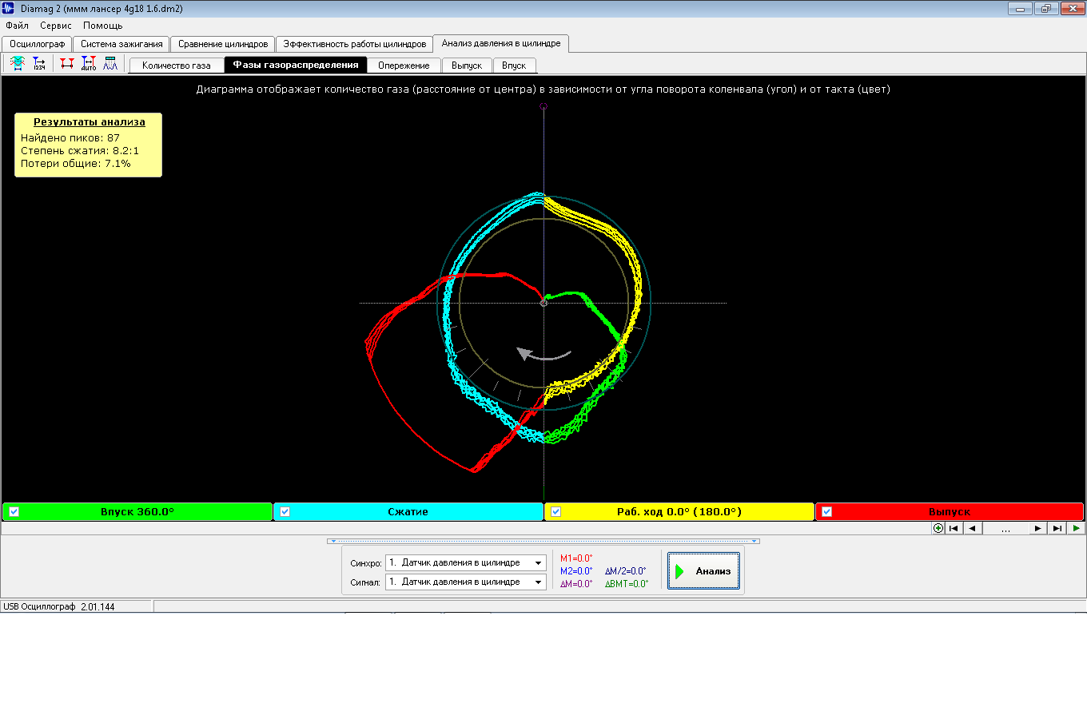Toggle the Впуск 360.0° checkbox

coord(14,512)
